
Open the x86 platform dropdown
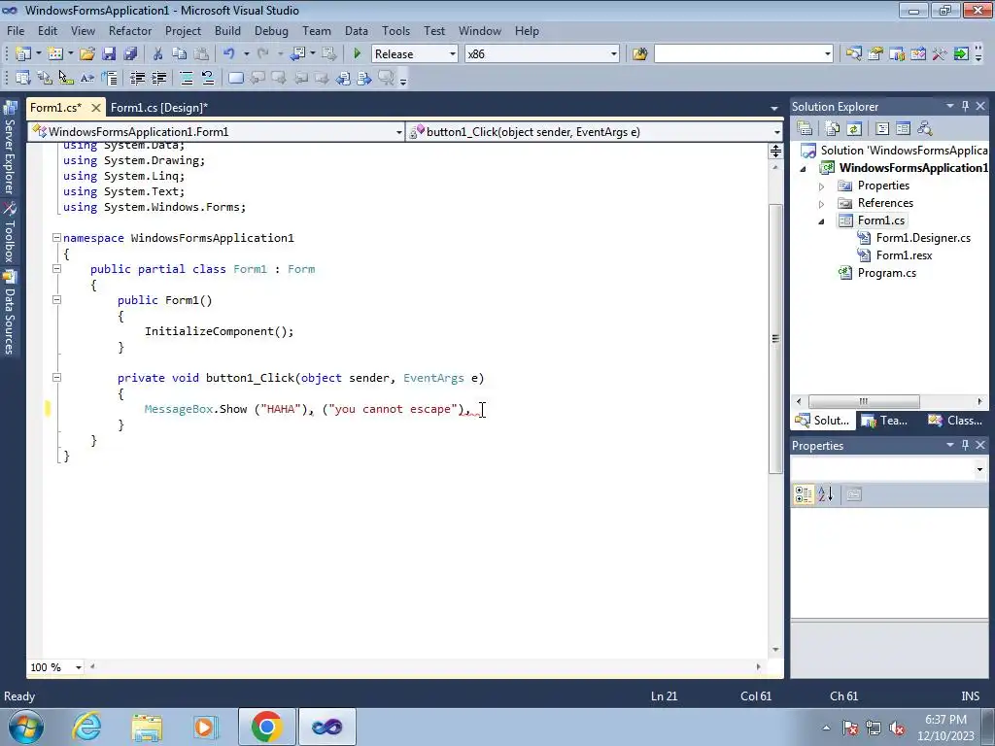[614, 54]
